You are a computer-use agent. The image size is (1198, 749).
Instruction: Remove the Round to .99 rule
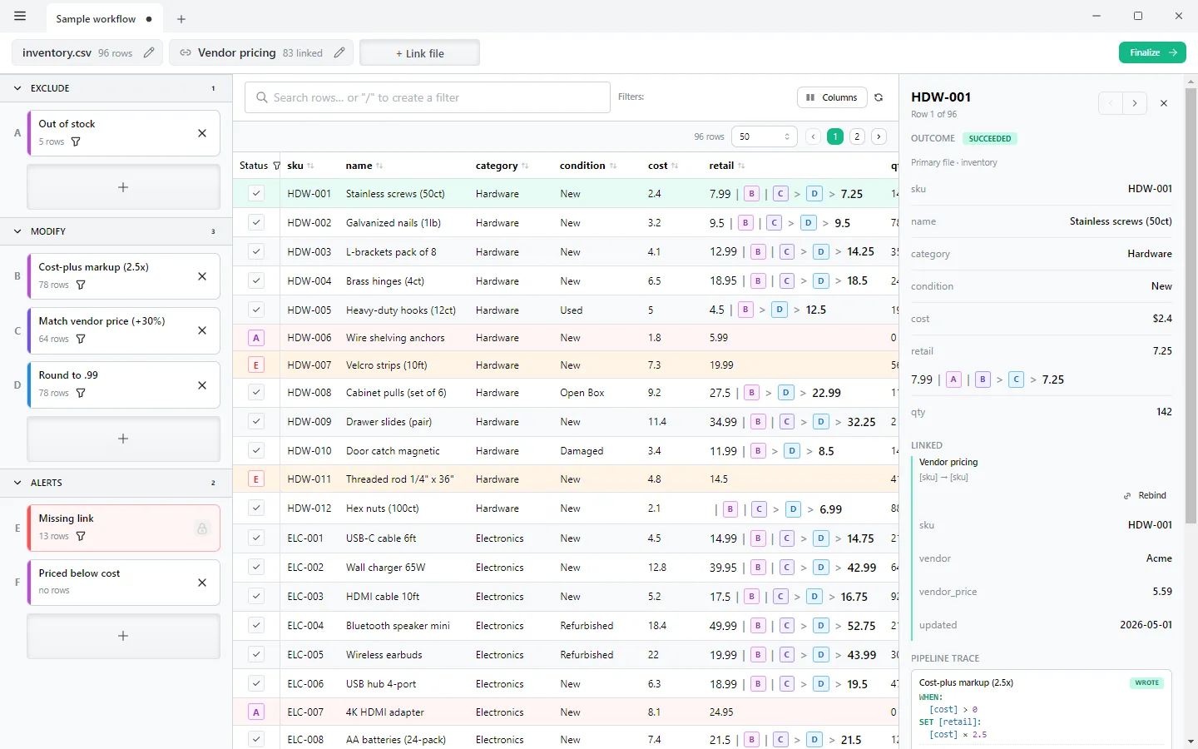[202, 385]
